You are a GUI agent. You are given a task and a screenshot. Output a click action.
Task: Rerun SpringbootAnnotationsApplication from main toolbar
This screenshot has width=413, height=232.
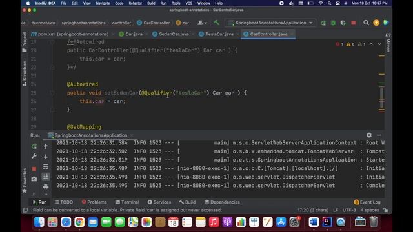[323, 23]
